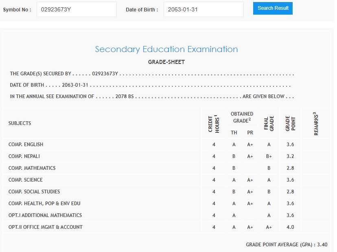Screen dimensions: 337x252
Task: Click the OBTAINED GRADE column header
Action: (242, 117)
